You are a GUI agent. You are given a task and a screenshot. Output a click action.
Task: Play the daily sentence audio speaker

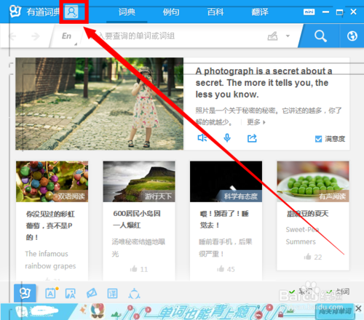202,138
